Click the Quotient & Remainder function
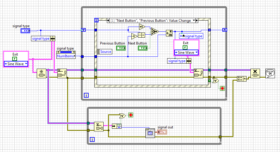 pos(169,33)
